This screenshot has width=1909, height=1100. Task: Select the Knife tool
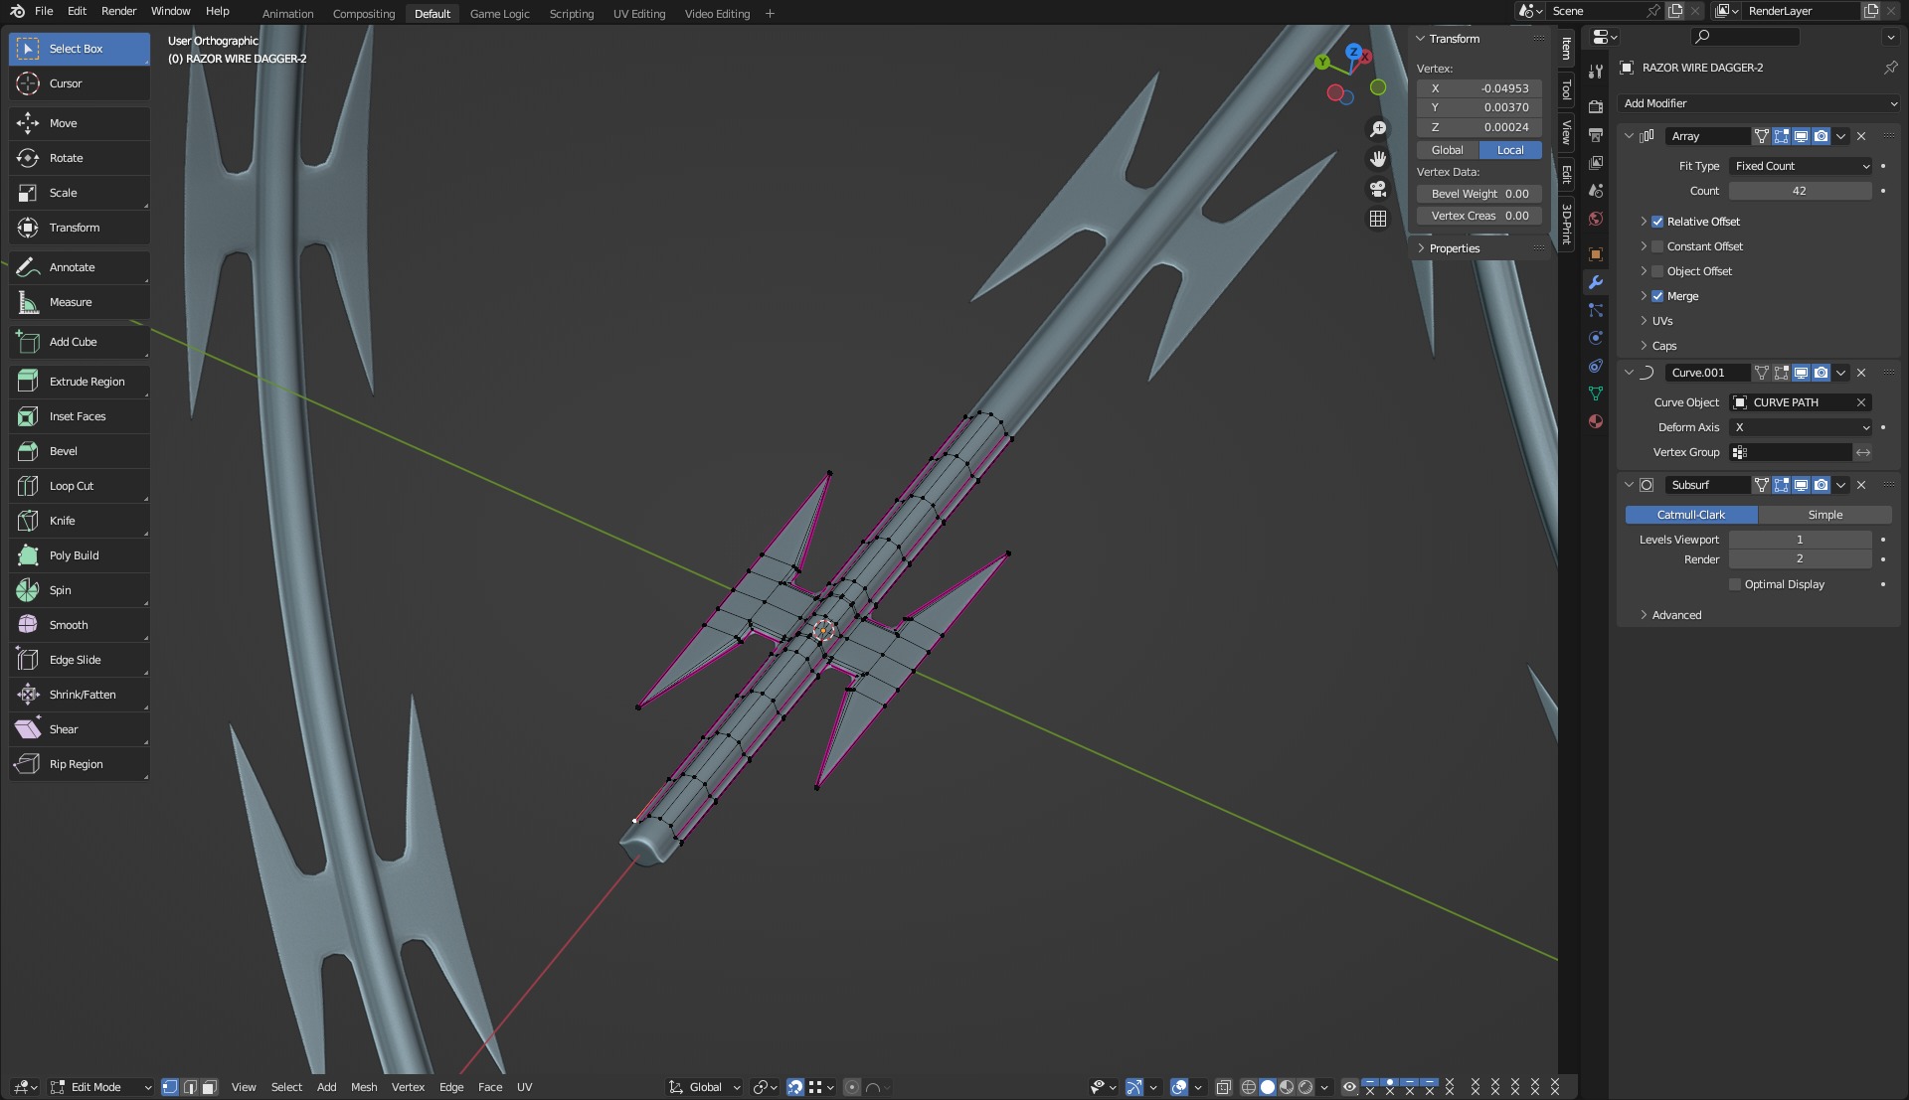click(x=80, y=521)
